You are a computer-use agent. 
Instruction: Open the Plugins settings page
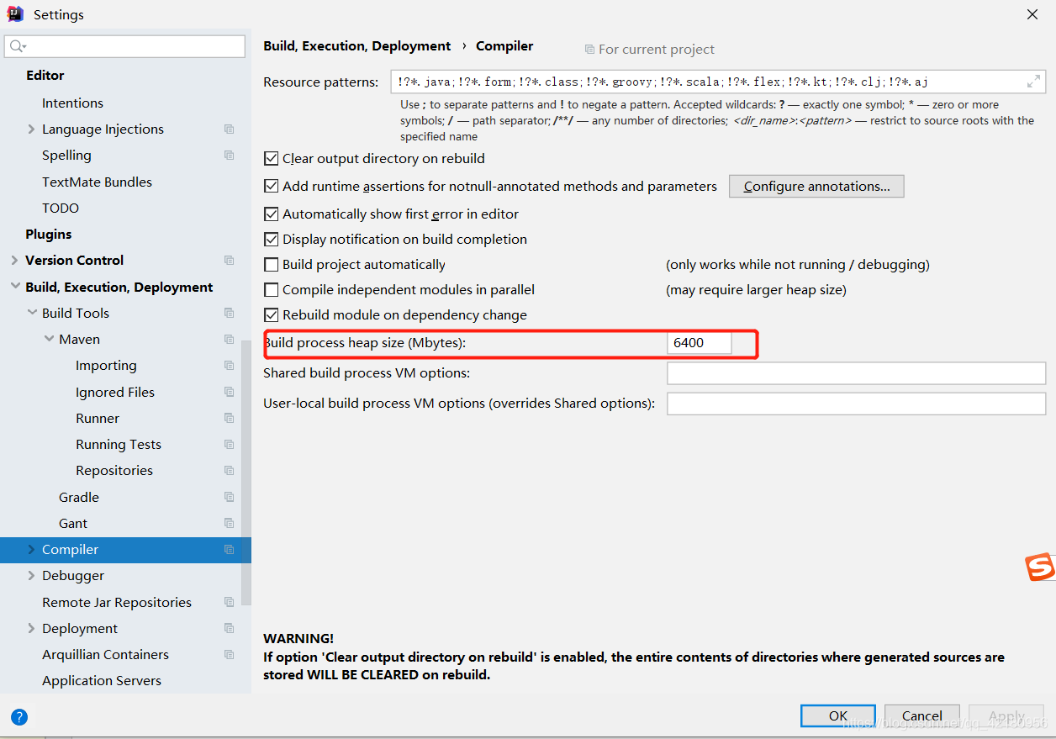[x=48, y=234]
